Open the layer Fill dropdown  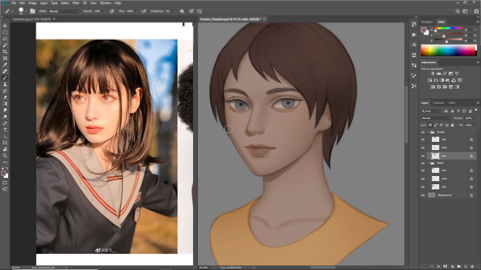point(475,125)
